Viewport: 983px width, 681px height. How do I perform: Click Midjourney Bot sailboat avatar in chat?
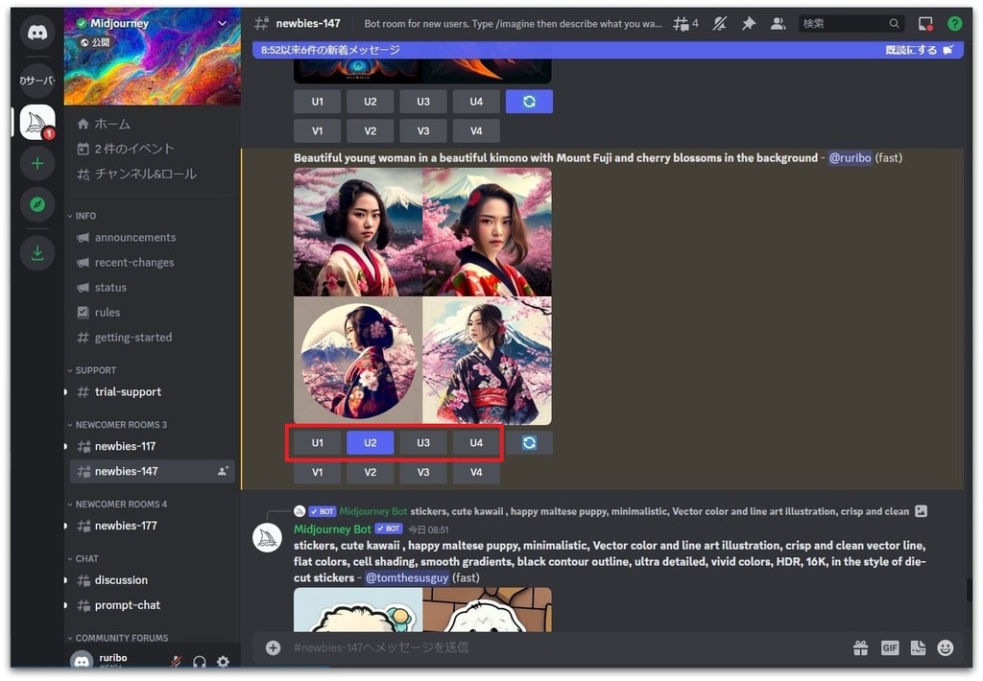pos(267,538)
